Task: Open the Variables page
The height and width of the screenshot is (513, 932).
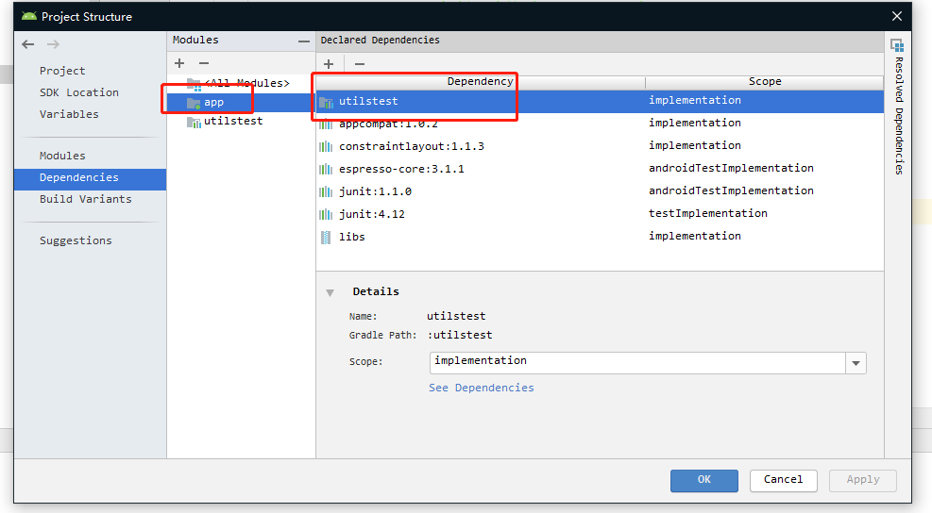Action: (x=69, y=114)
